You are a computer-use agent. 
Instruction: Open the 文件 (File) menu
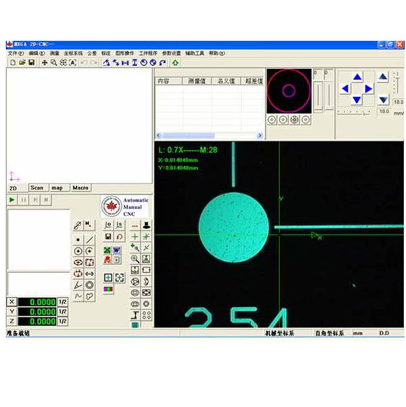[16, 53]
